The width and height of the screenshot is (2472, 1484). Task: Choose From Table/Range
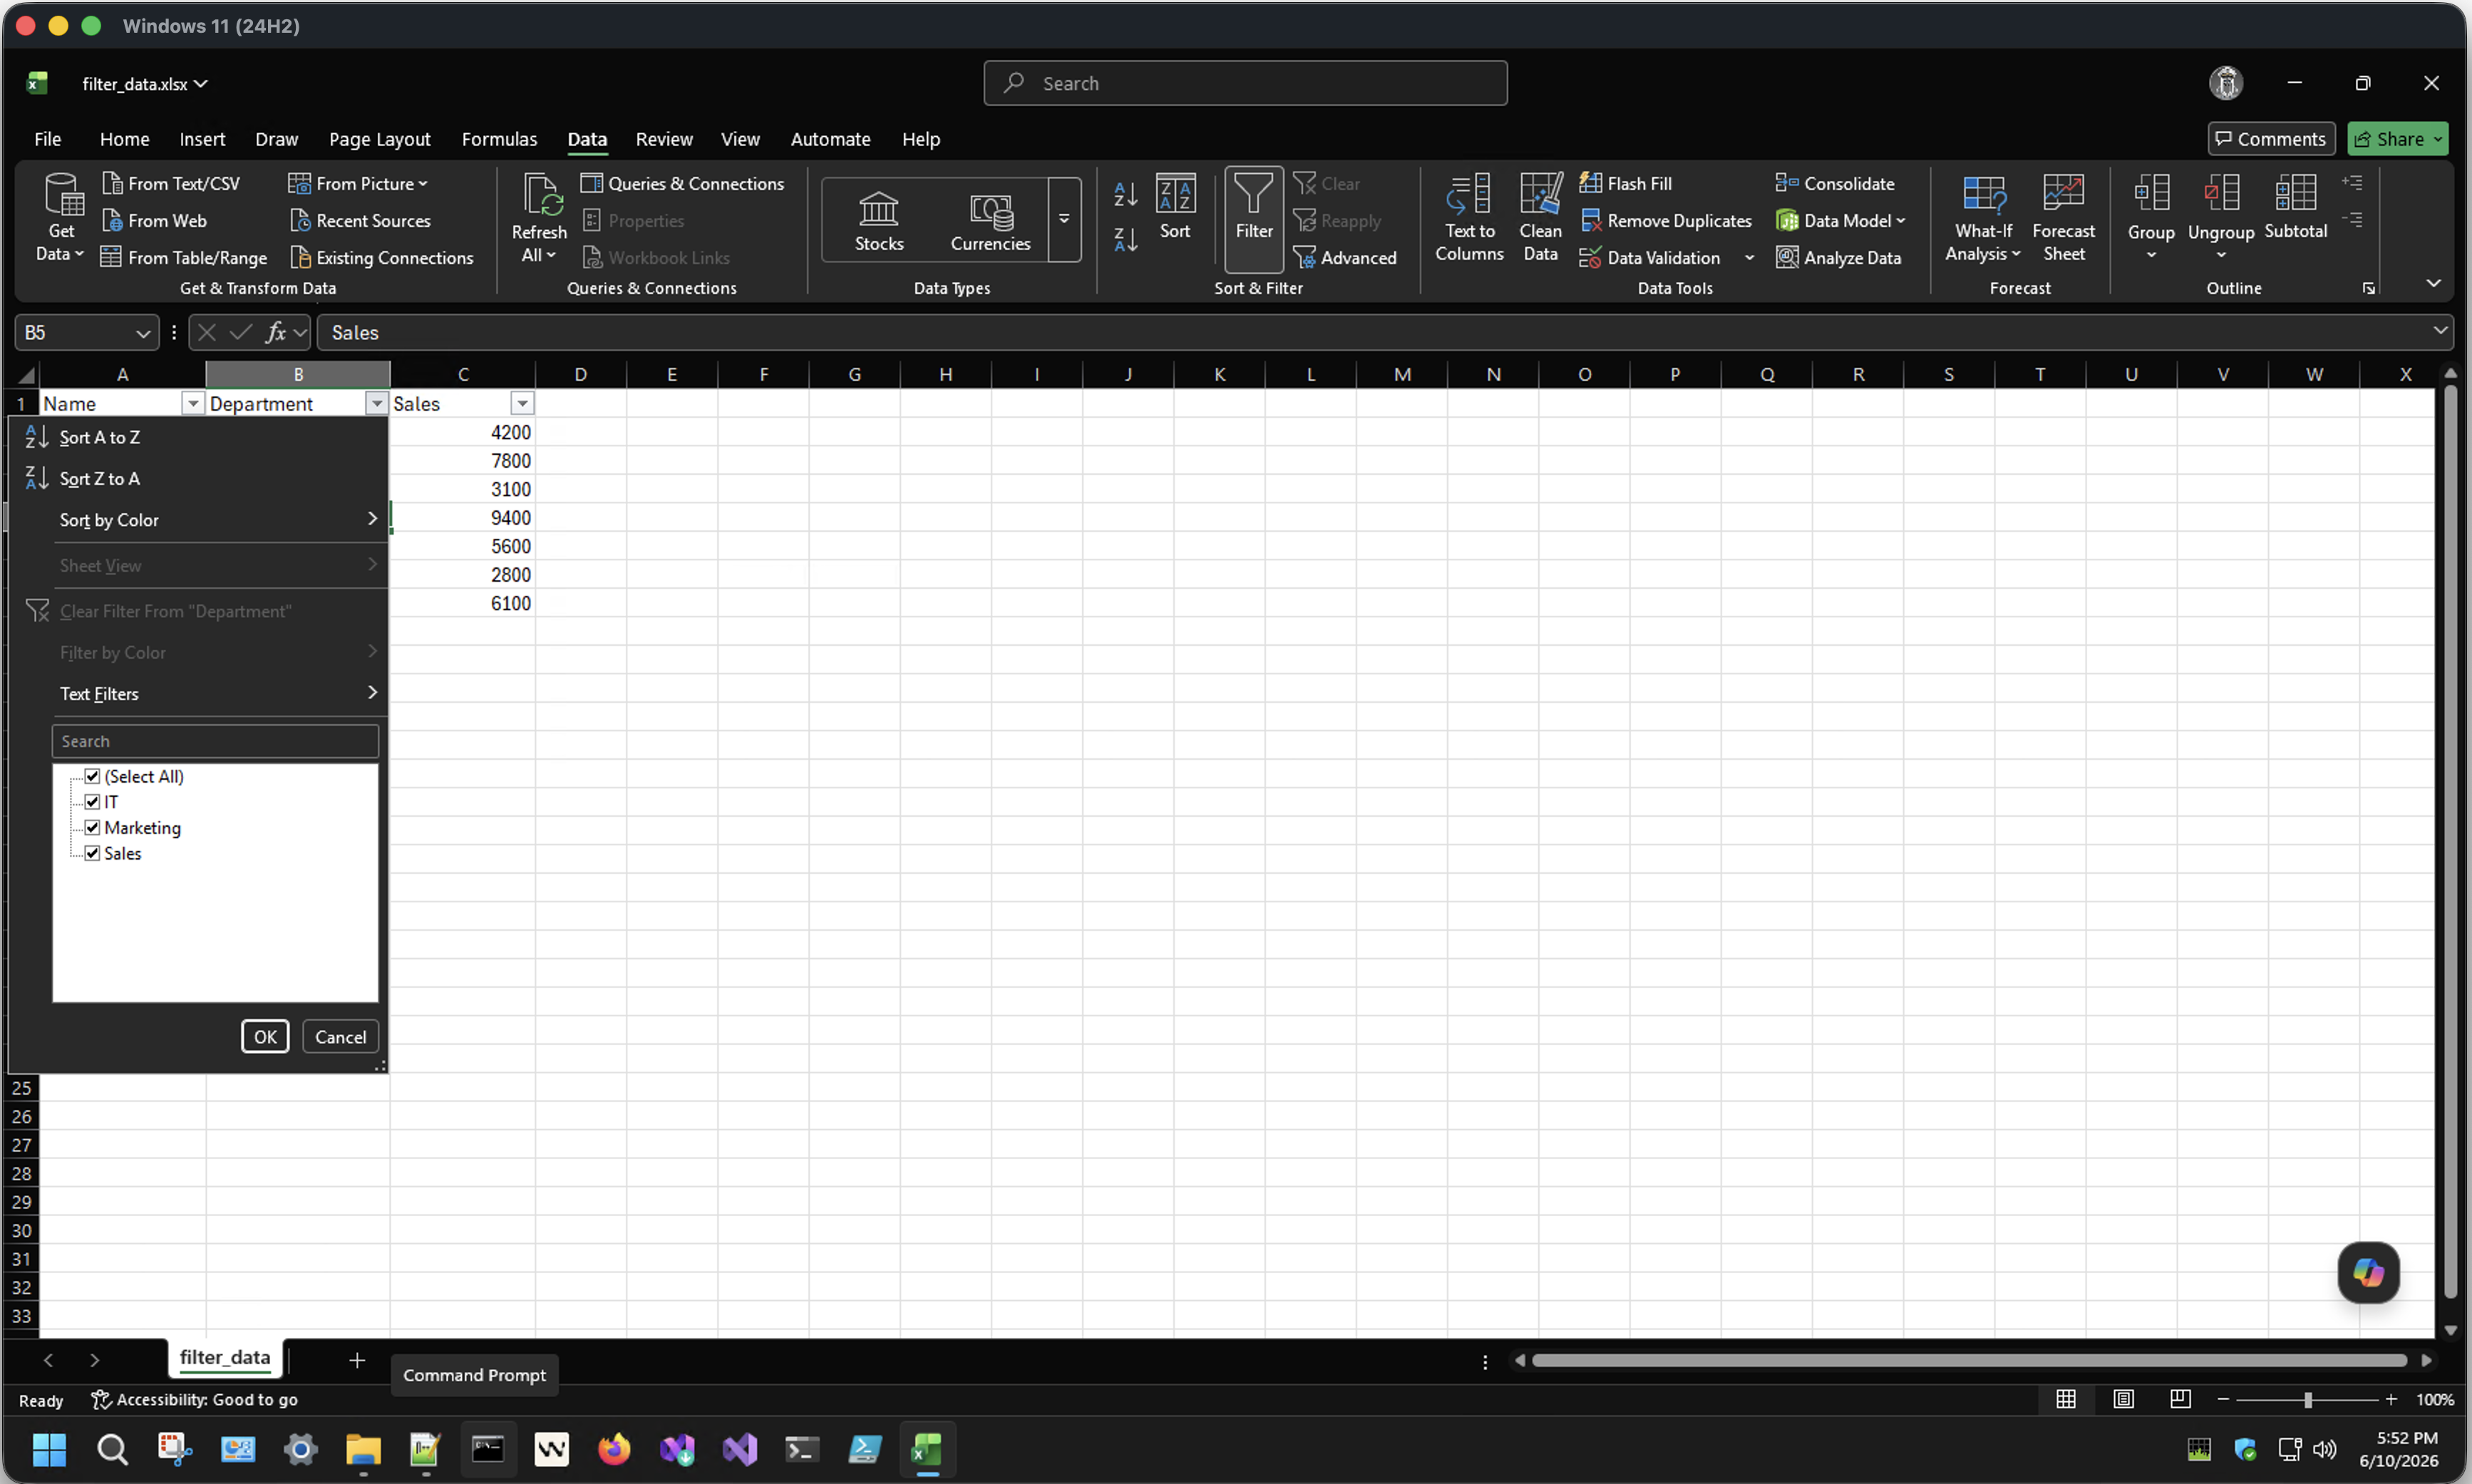click(184, 257)
